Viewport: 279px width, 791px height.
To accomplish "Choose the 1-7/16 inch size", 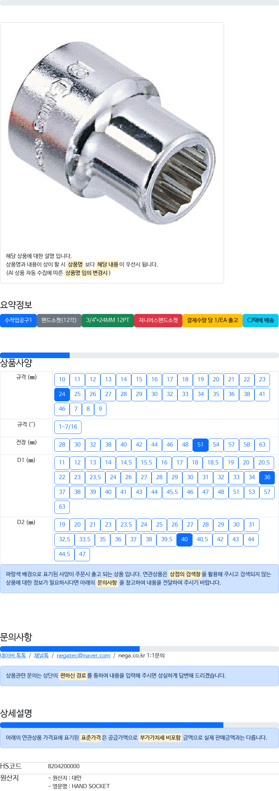I will point(68,427).
